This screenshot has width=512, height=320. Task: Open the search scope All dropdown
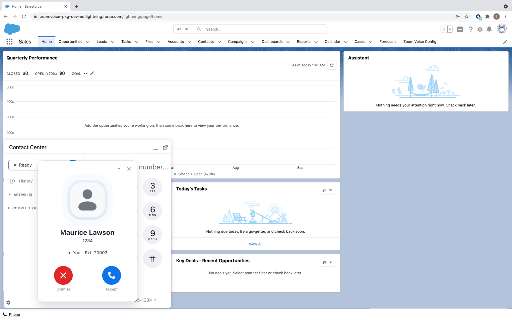click(x=183, y=30)
